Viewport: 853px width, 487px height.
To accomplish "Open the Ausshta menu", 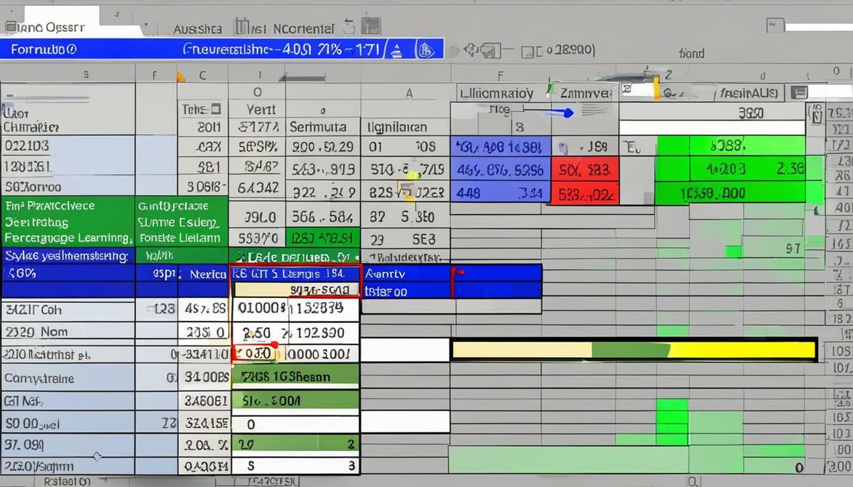I will click(x=197, y=29).
